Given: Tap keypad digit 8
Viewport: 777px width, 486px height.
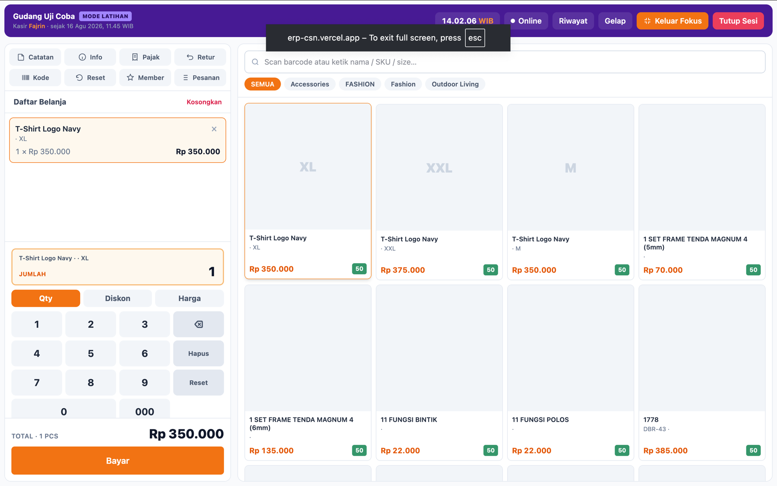Looking at the screenshot, I should point(91,383).
